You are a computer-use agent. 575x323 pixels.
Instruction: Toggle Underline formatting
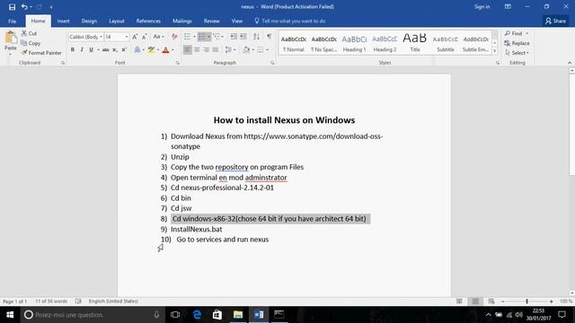click(x=91, y=49)
